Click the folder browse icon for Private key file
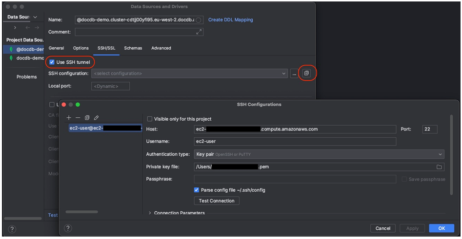 (439, 167)
